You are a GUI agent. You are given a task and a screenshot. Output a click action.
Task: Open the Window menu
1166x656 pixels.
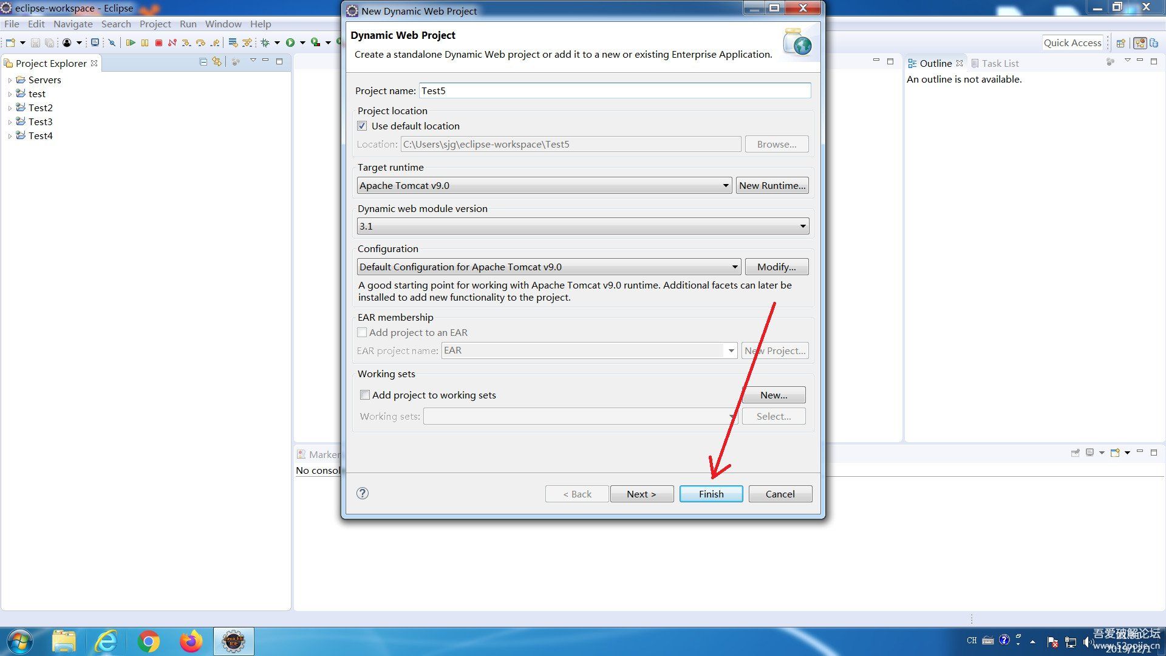coord(223,24)
